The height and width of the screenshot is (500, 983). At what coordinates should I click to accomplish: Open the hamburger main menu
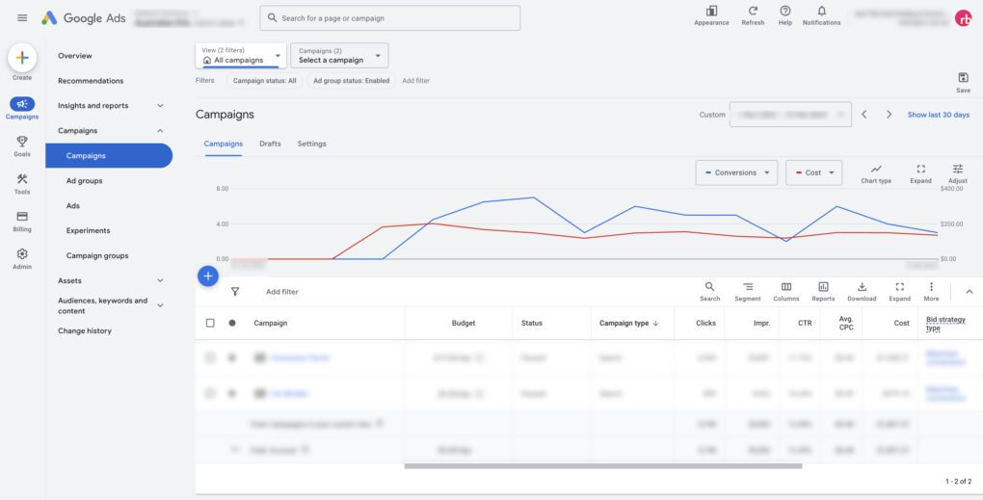pyautogui.click(x=22, y=18)
